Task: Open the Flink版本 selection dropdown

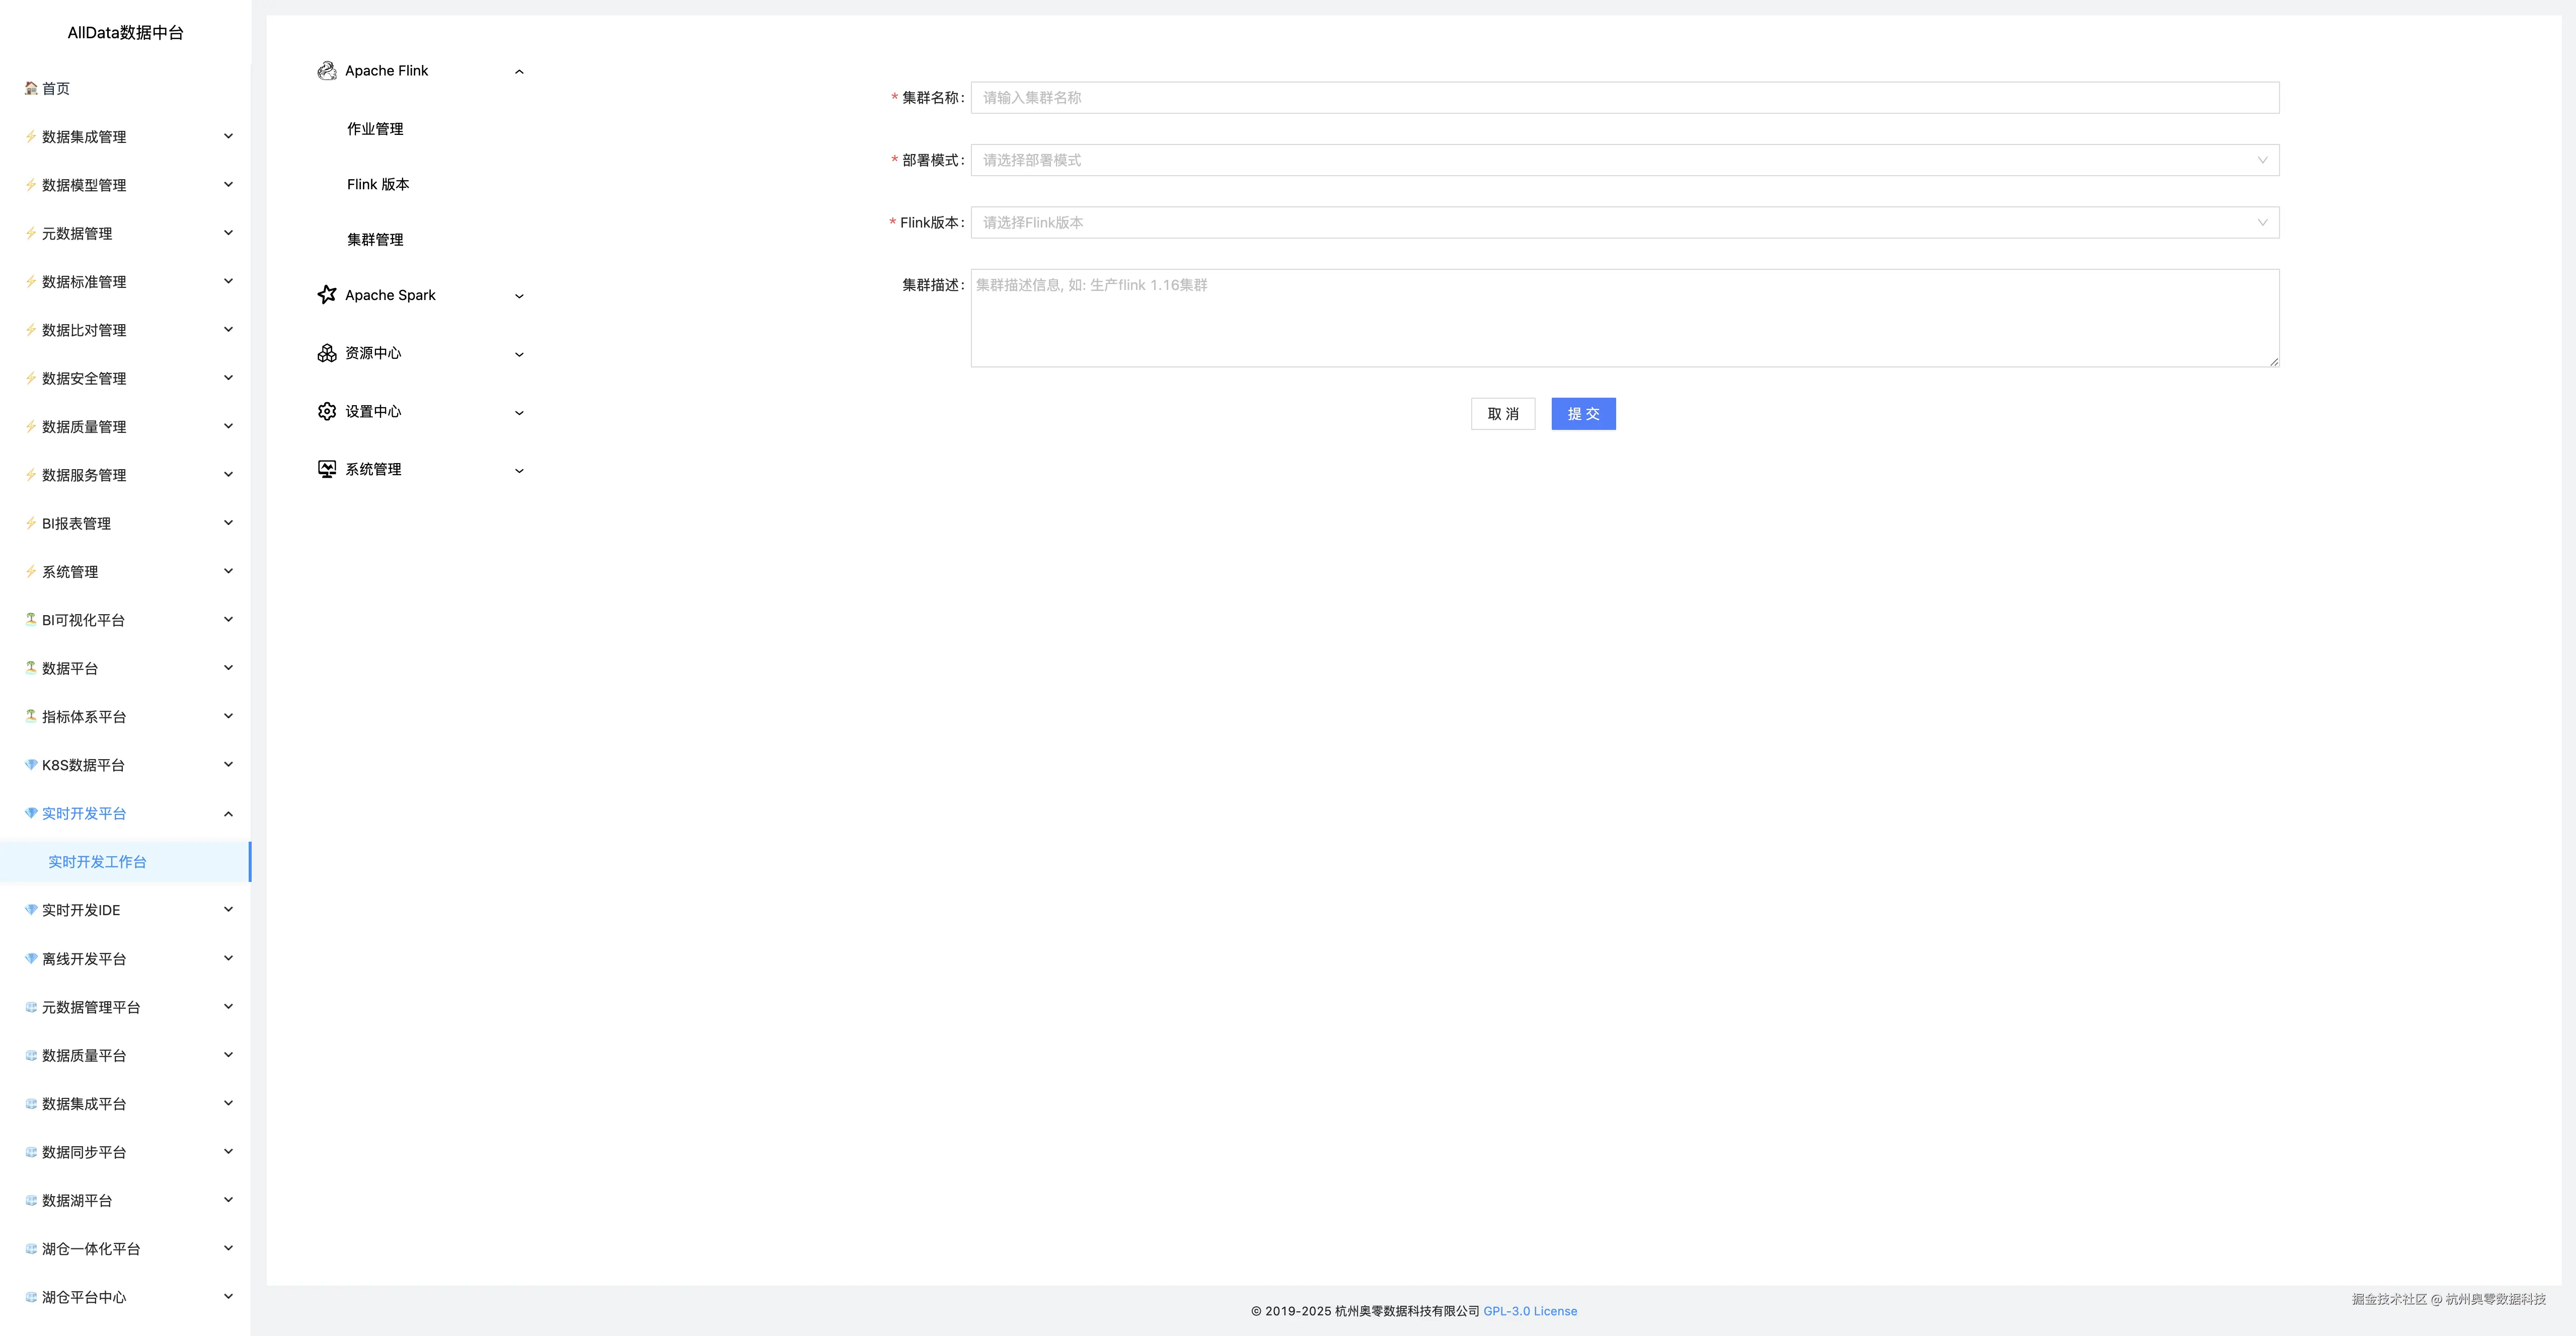Action: pos(1624,223)
